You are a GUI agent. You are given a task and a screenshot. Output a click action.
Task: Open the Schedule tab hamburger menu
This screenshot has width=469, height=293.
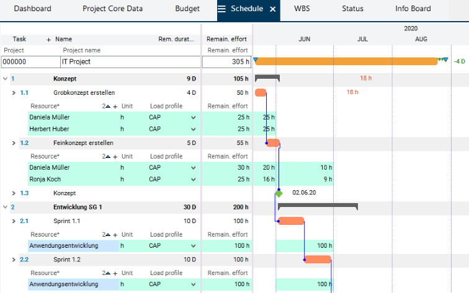pos(221,9)
